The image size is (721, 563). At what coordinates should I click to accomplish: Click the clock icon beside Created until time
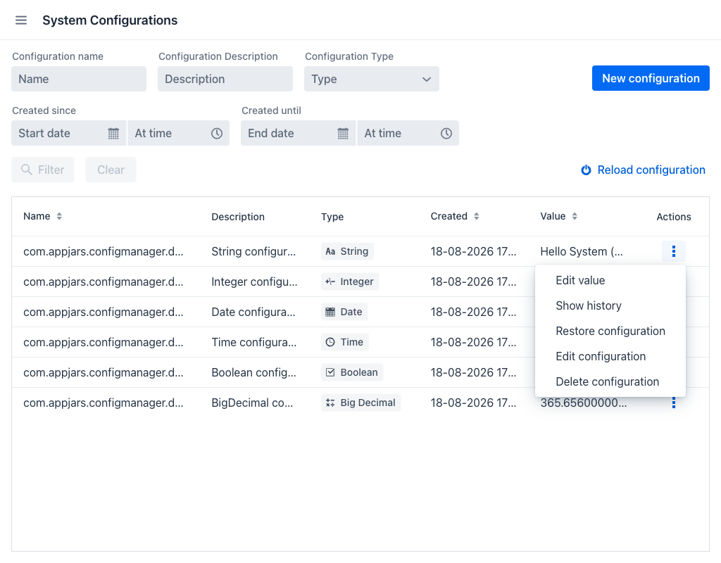click(x=446, y=133)
